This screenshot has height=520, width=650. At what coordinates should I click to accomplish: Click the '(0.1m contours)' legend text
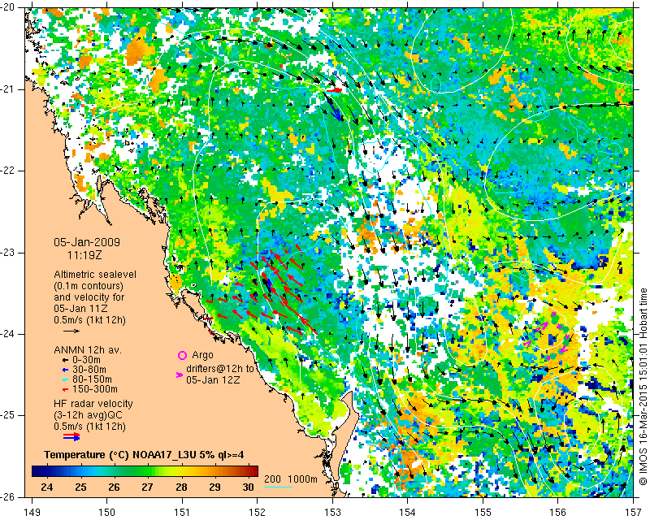click(x=89, y=286)
